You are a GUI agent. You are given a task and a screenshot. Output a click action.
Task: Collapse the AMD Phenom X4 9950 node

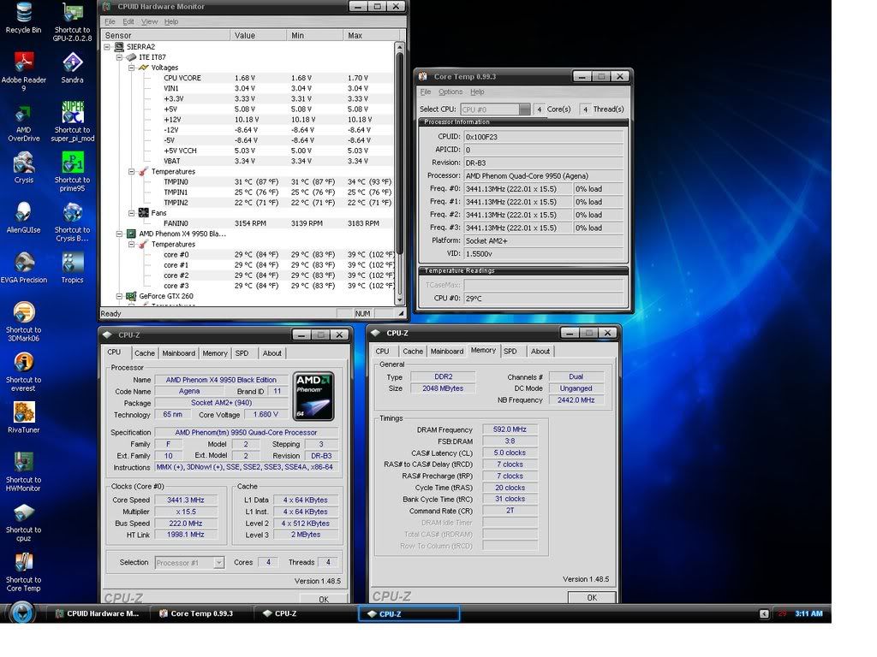(x=119, y=234)
